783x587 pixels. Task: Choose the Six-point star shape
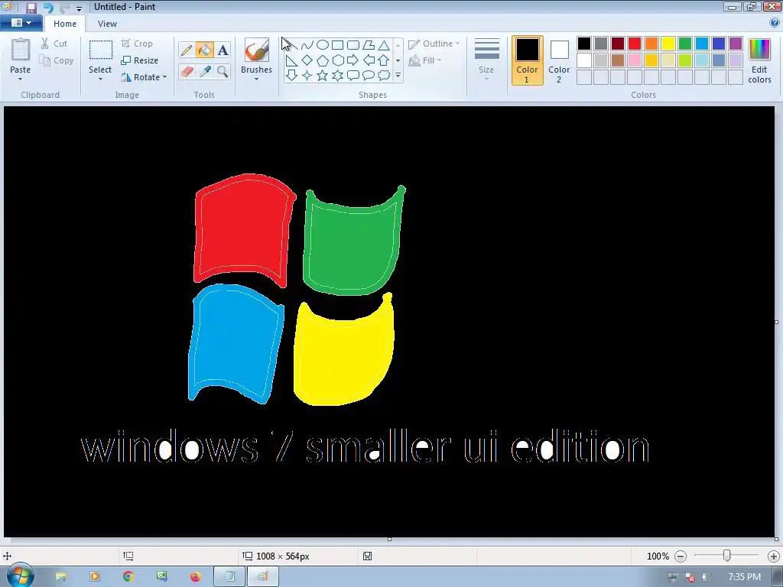pos(338,76)
